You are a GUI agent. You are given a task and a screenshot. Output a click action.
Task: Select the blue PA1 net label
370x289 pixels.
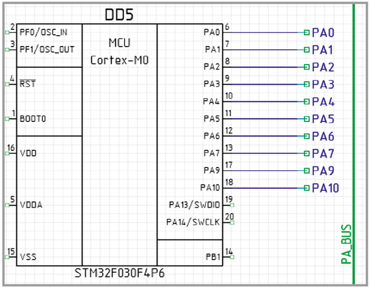pyautogui.click(x=322, y=50)
